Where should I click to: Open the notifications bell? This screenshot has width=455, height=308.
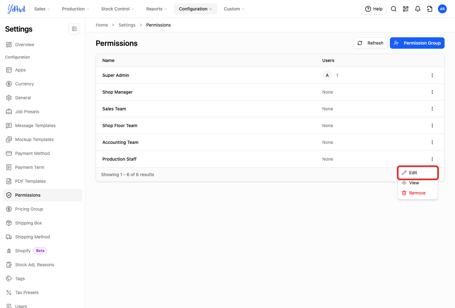pos(418,9)
